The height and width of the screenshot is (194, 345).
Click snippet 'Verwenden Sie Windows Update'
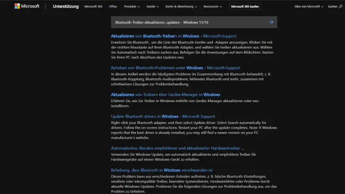click(x=137, y=154)
